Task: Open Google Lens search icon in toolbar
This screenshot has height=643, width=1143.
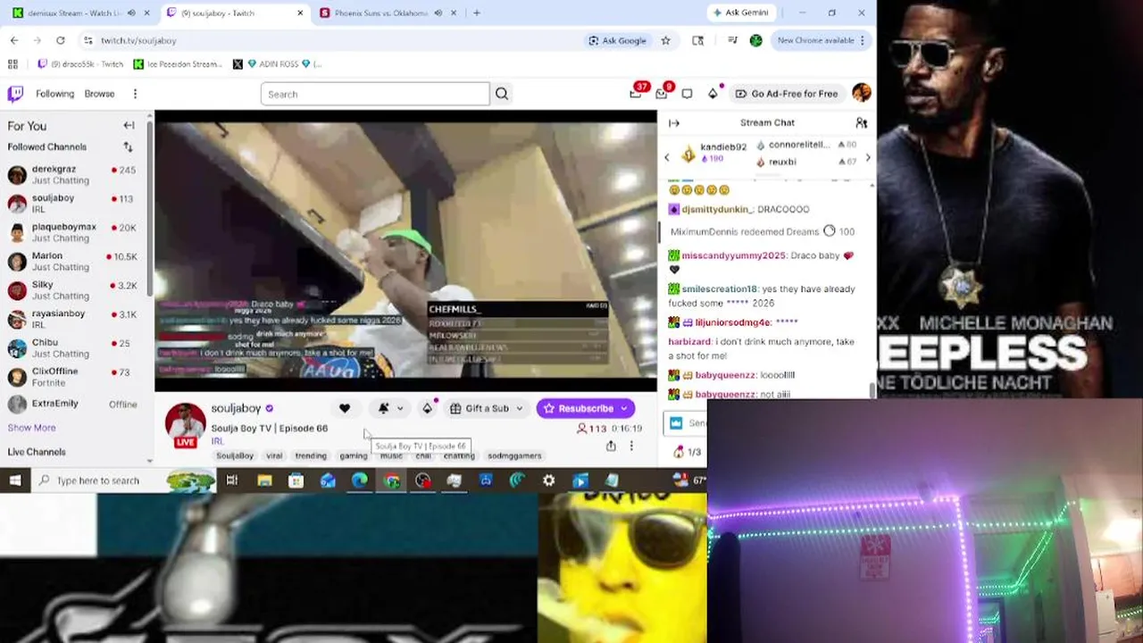Action: pos(697,40)
